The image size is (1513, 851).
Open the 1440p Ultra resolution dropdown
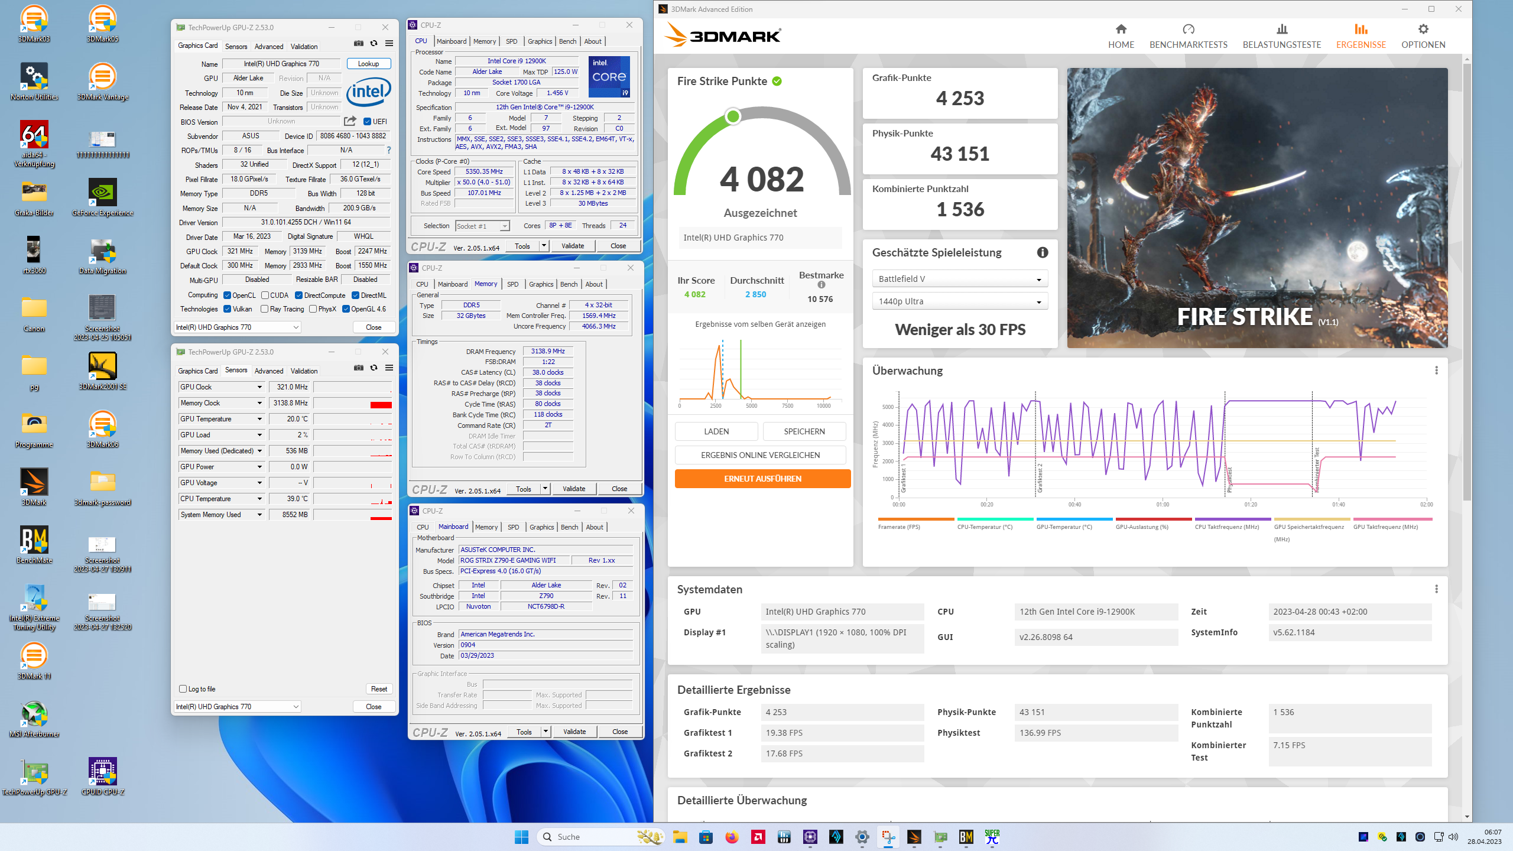(x=960, y=301)
